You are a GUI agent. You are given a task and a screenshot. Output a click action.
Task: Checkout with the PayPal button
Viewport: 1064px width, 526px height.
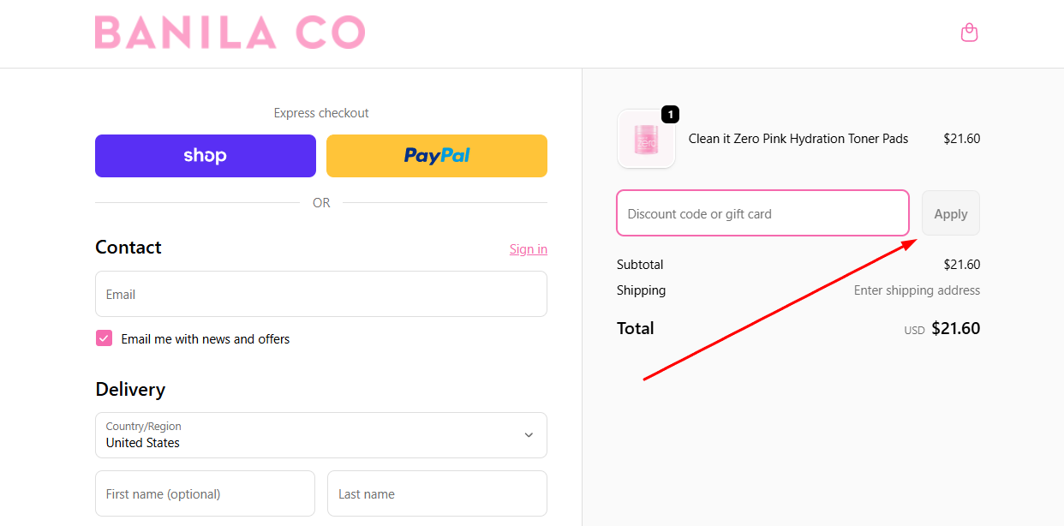pos(436,155)
